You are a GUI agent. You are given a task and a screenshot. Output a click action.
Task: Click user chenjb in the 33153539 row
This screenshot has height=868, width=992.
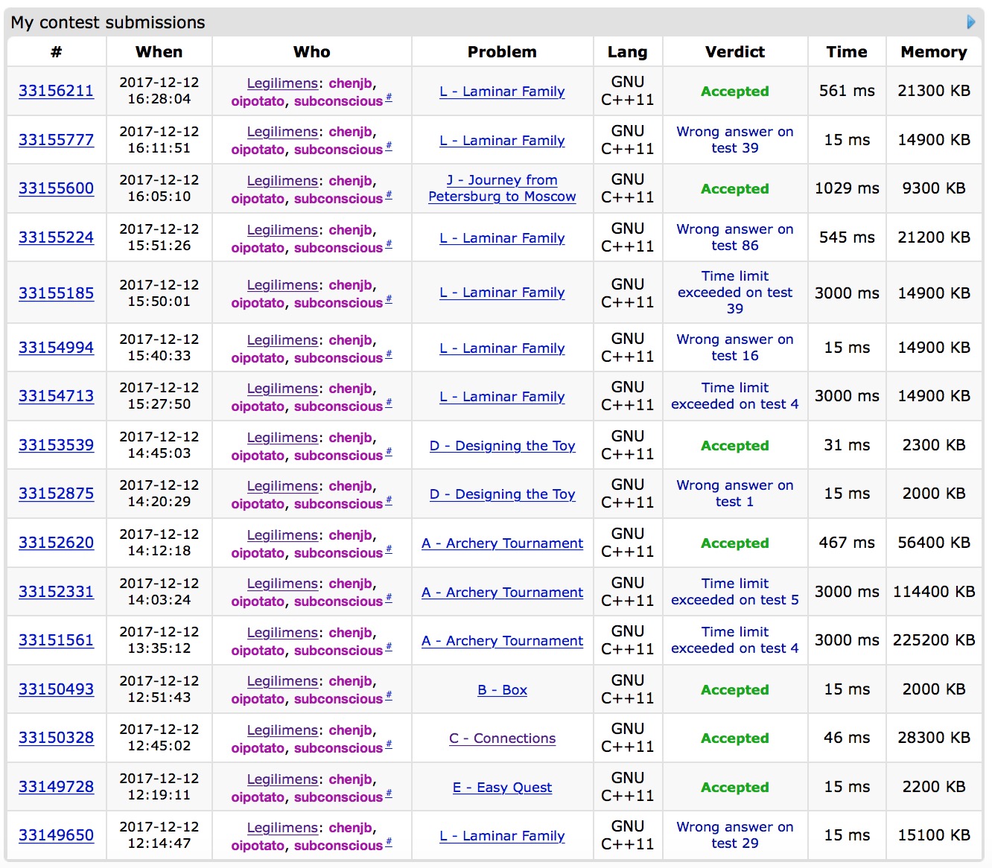pyautogui.click(x=350, y=438)
